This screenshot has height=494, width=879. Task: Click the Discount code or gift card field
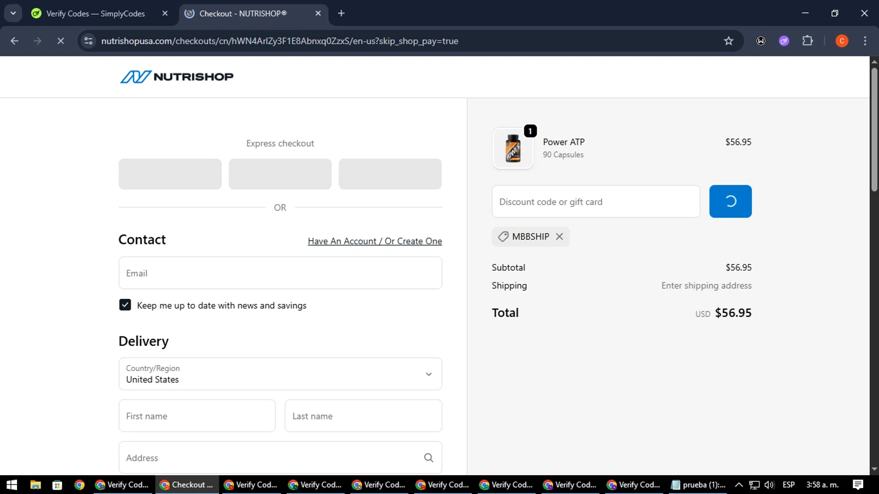pos(596,202)
